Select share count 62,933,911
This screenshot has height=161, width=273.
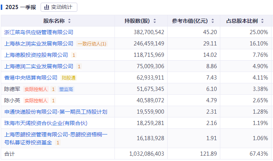[151, 78]
